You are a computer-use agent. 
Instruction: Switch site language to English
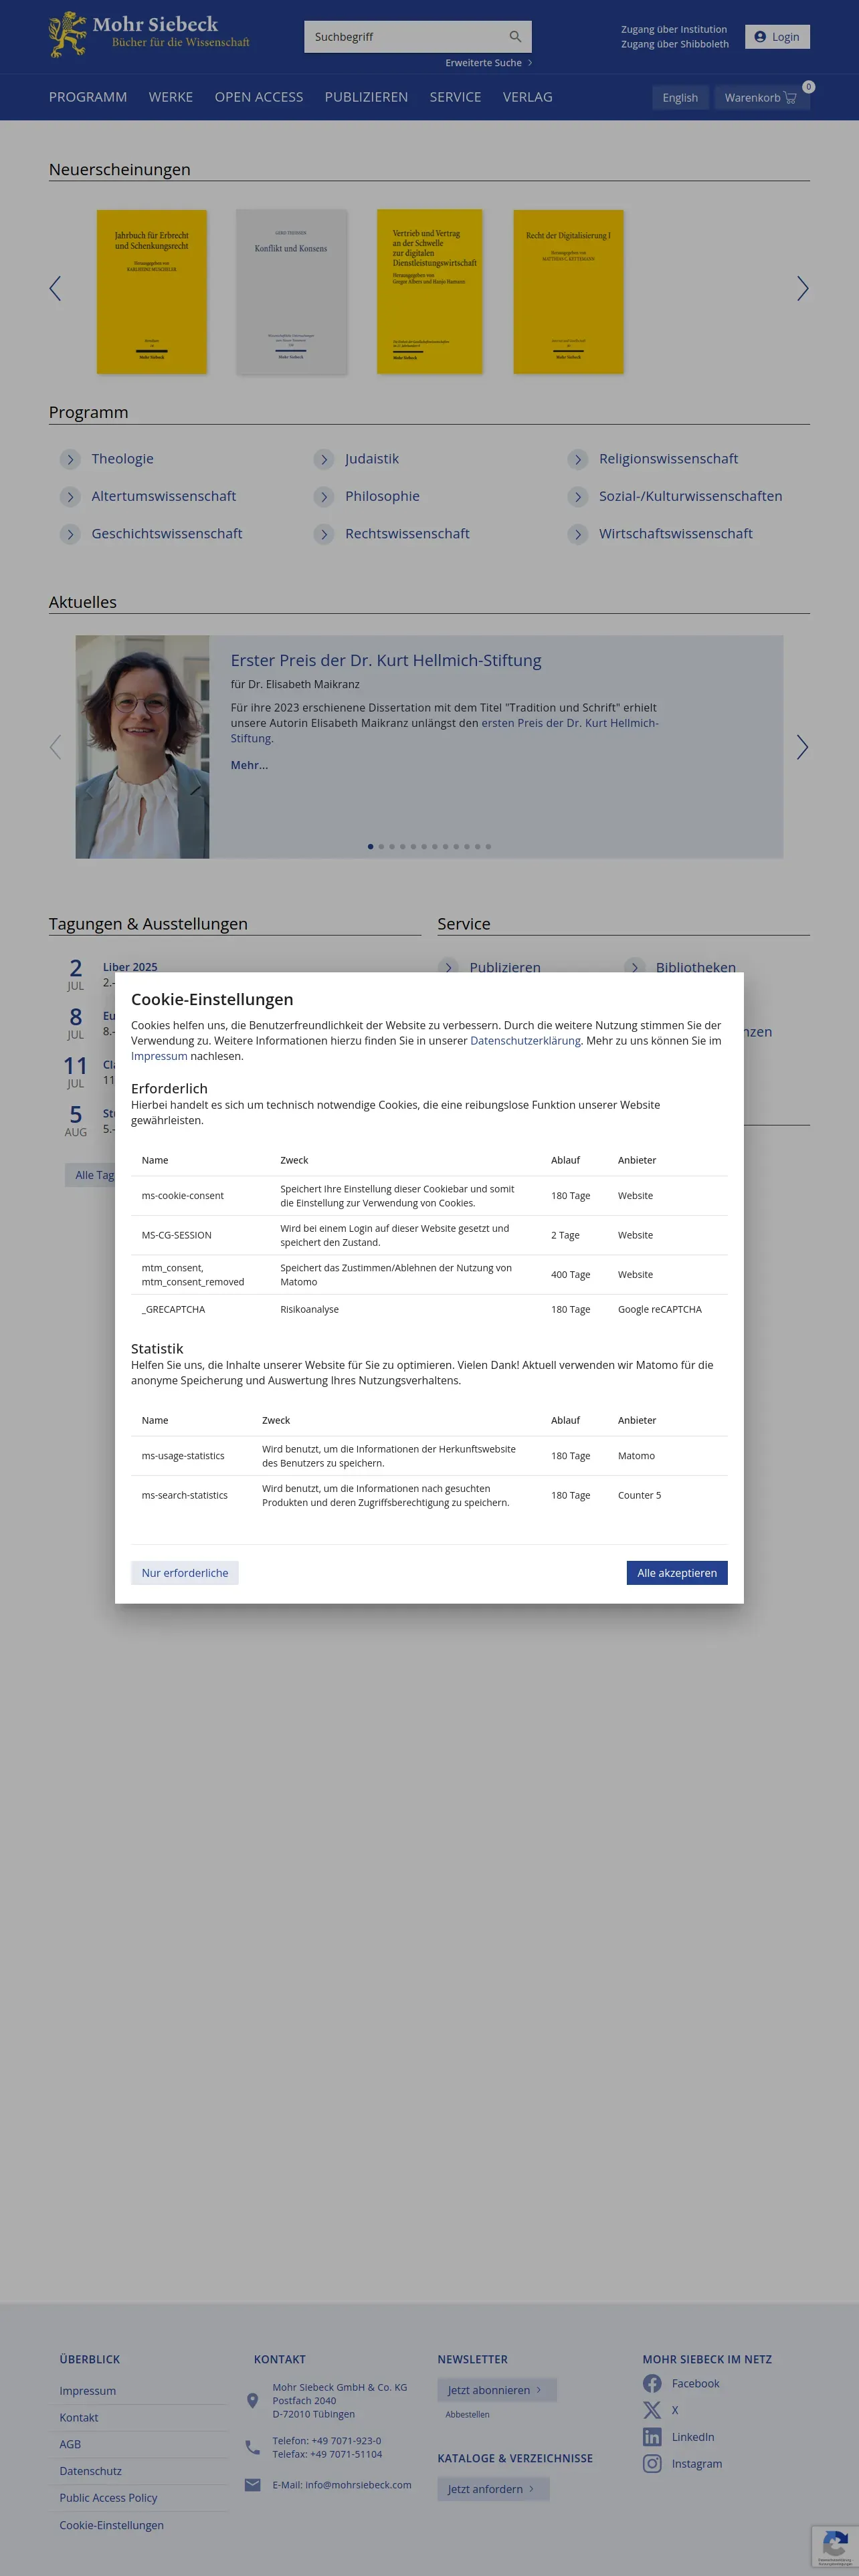(x=680, y=97)
